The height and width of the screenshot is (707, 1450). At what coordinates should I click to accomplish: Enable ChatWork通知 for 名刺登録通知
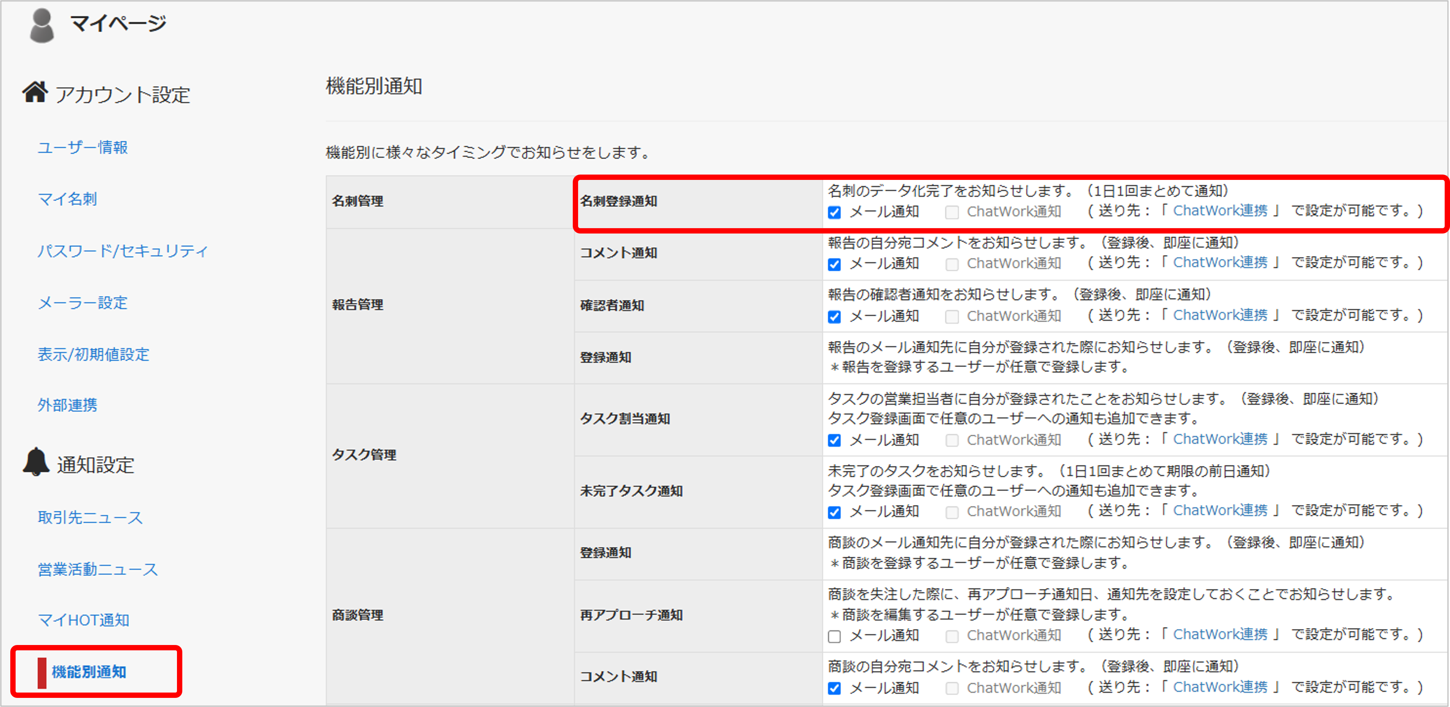coord(952,213)
